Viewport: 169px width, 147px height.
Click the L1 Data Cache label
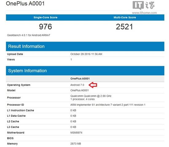pyautogui.click(x=16, y=116)
